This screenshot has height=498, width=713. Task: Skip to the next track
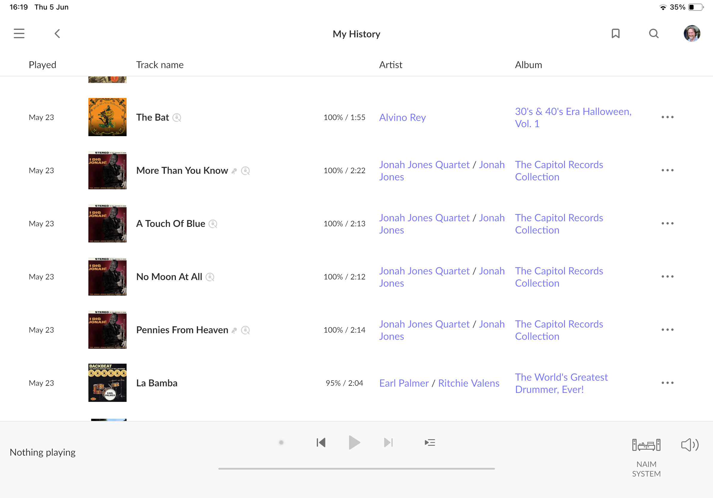(388, 442)
